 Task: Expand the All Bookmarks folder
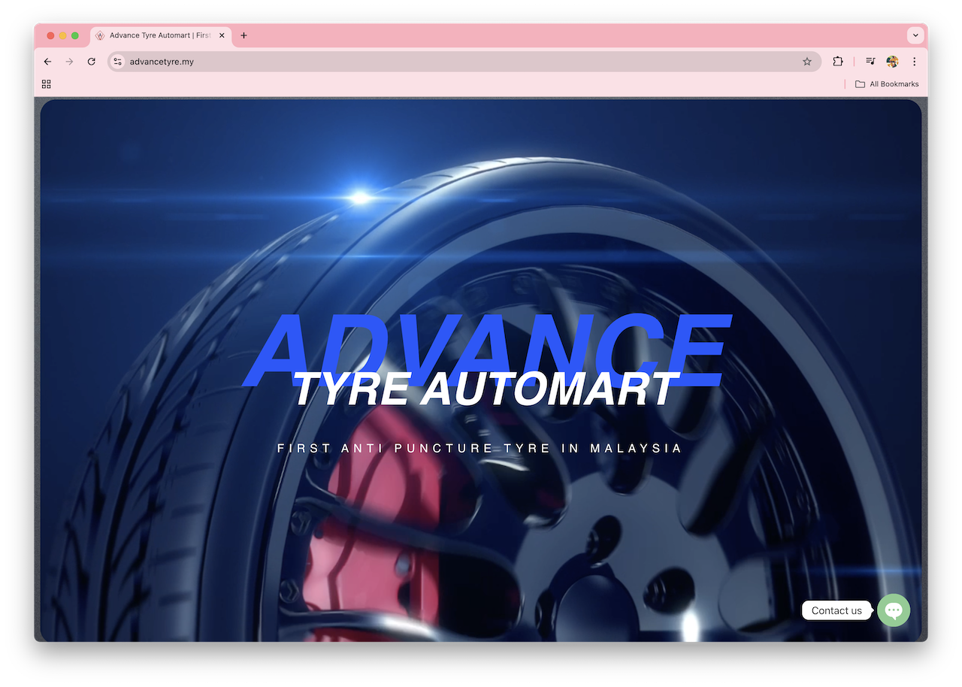point(887,84)
